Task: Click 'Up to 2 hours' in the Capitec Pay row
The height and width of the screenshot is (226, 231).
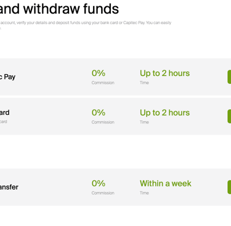Action: pyautogui.click(x=165, y=73)
